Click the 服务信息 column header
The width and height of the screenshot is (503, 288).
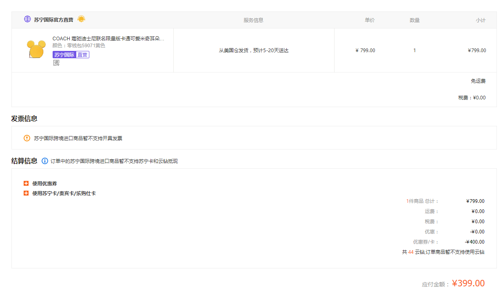[x=253, y=20]
